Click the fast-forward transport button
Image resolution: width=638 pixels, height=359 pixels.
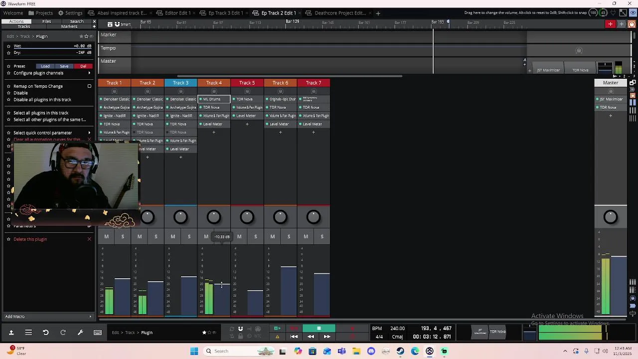coord(327,337)
